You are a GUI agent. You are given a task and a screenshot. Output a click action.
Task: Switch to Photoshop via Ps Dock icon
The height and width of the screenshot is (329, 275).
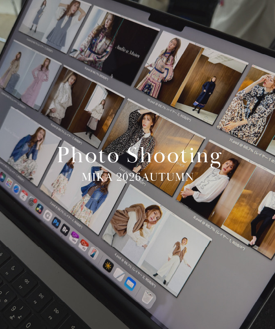[x=56, y=223]
